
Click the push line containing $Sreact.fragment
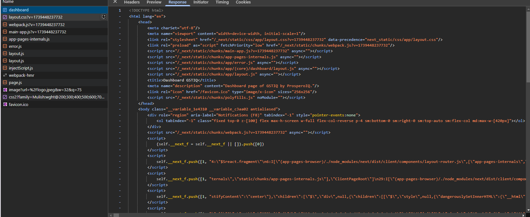pyautogui.click(x=341, y=162)
